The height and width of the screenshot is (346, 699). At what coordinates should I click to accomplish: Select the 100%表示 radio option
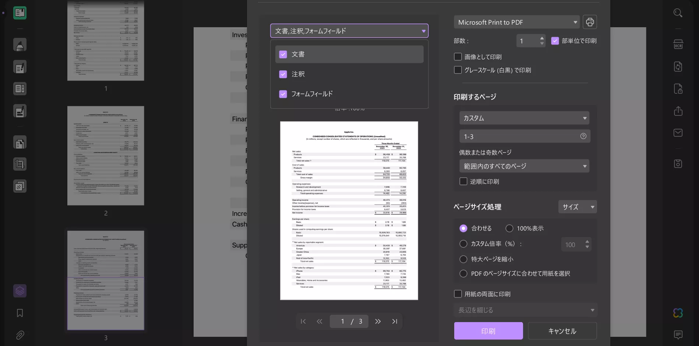coord(509,228)
